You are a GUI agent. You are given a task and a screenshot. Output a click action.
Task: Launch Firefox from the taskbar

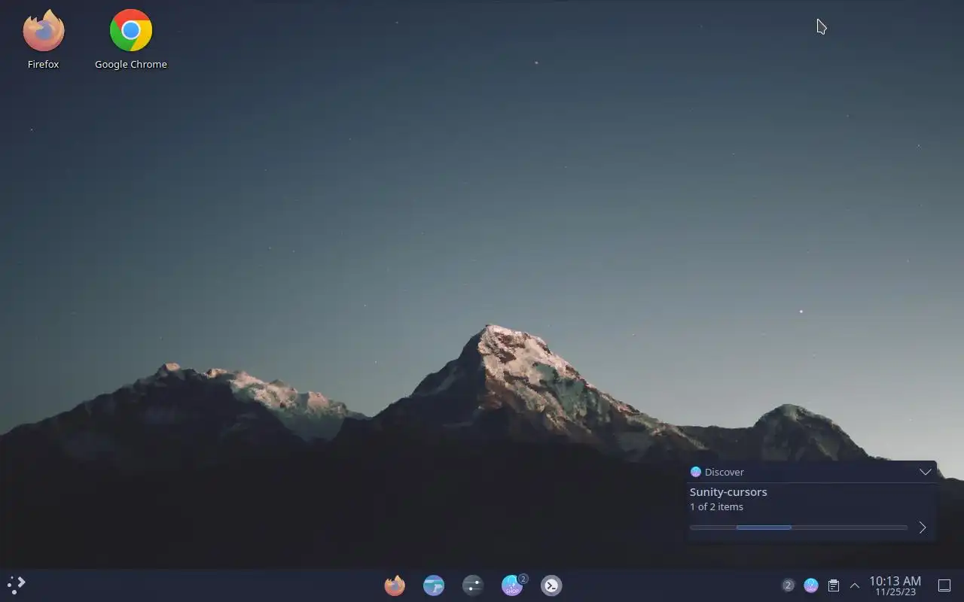(395, 585)
